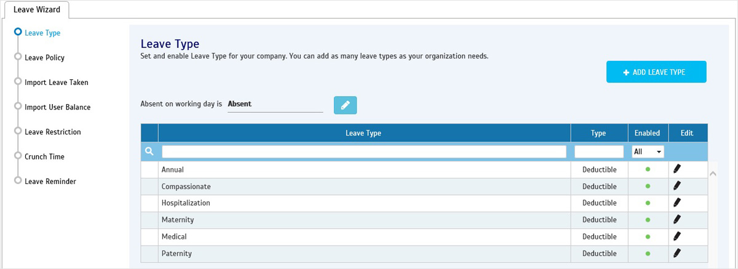Open the Enabled filter All dropdown
This screenshot has height=269, width=738.
point(648,151)
